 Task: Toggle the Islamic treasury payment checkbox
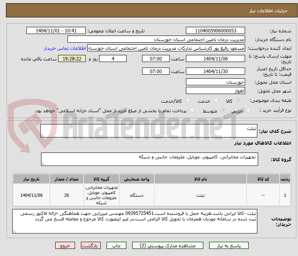coord(192,110)
